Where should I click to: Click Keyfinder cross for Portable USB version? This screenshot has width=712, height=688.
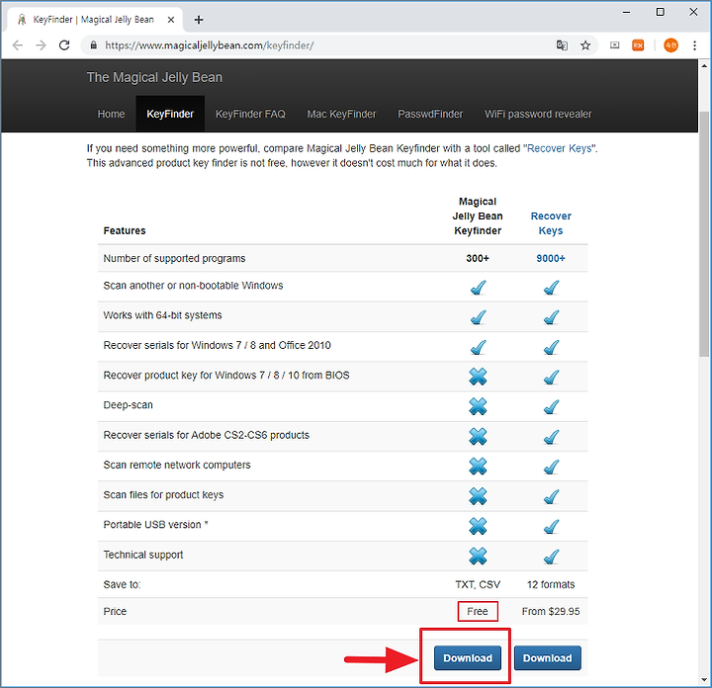(x=478, y=526)
